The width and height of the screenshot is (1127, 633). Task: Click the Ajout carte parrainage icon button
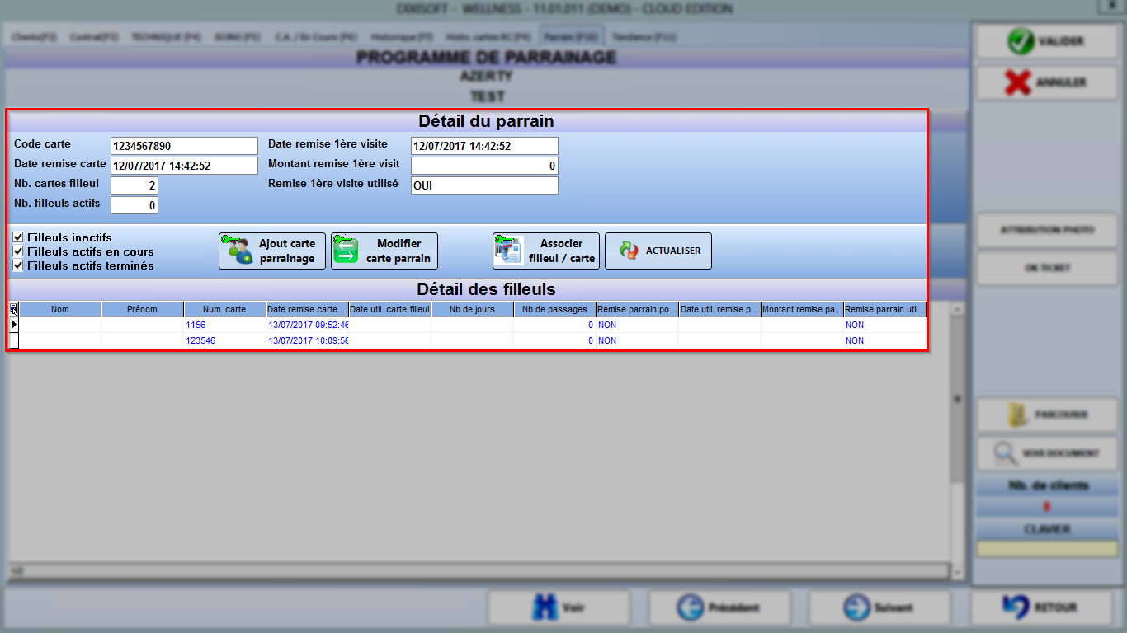click(x=239, y=250)
